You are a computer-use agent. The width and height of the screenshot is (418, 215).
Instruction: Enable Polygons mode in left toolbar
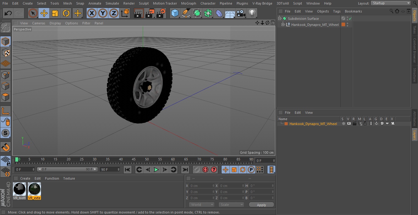(x=6, y=97)
